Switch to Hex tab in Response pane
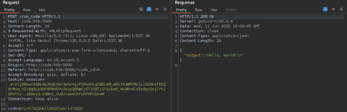 click(x=214, y=10)
